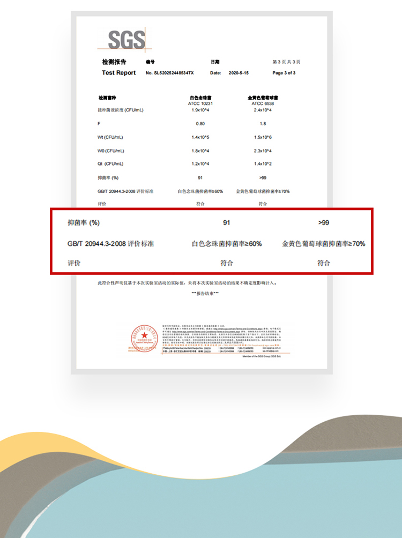Click the 'ATCC 10231' column header

pos(200,103)
